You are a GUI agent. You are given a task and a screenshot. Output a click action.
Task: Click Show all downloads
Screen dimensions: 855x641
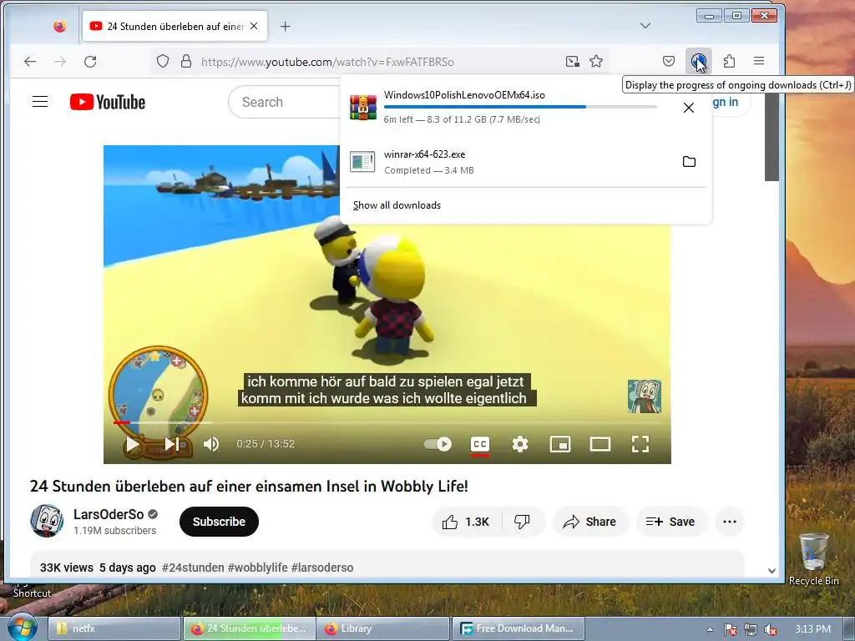(x=397, y=205)
